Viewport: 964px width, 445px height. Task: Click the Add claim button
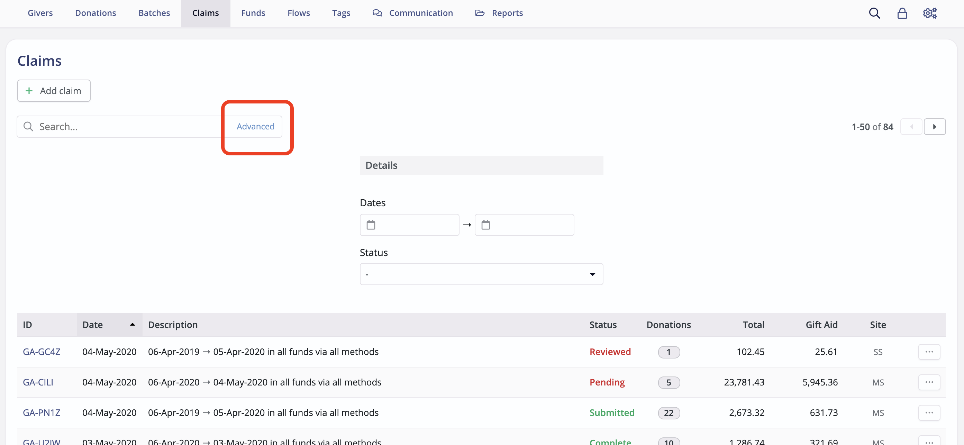tap(54, 91)
